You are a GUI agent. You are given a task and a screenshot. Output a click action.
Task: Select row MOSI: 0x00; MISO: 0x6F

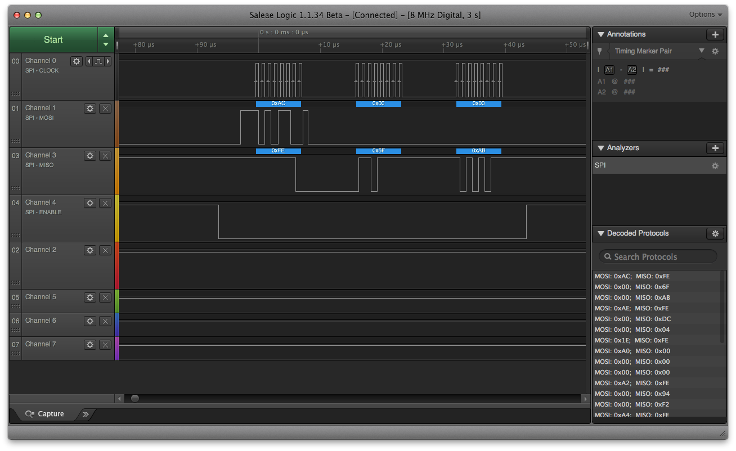click(656, 287)
